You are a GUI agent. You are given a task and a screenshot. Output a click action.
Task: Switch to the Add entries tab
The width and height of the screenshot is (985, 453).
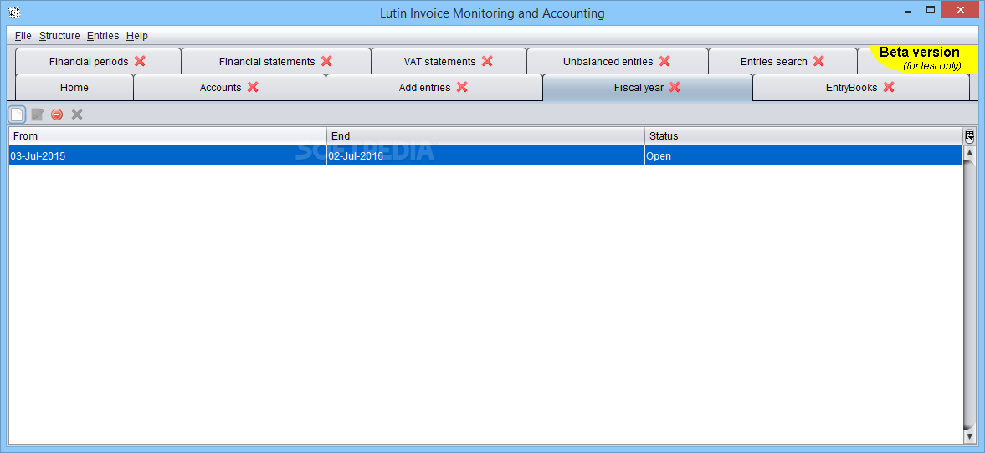[434, 87]
